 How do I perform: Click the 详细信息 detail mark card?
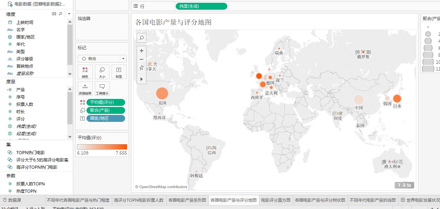85,88
